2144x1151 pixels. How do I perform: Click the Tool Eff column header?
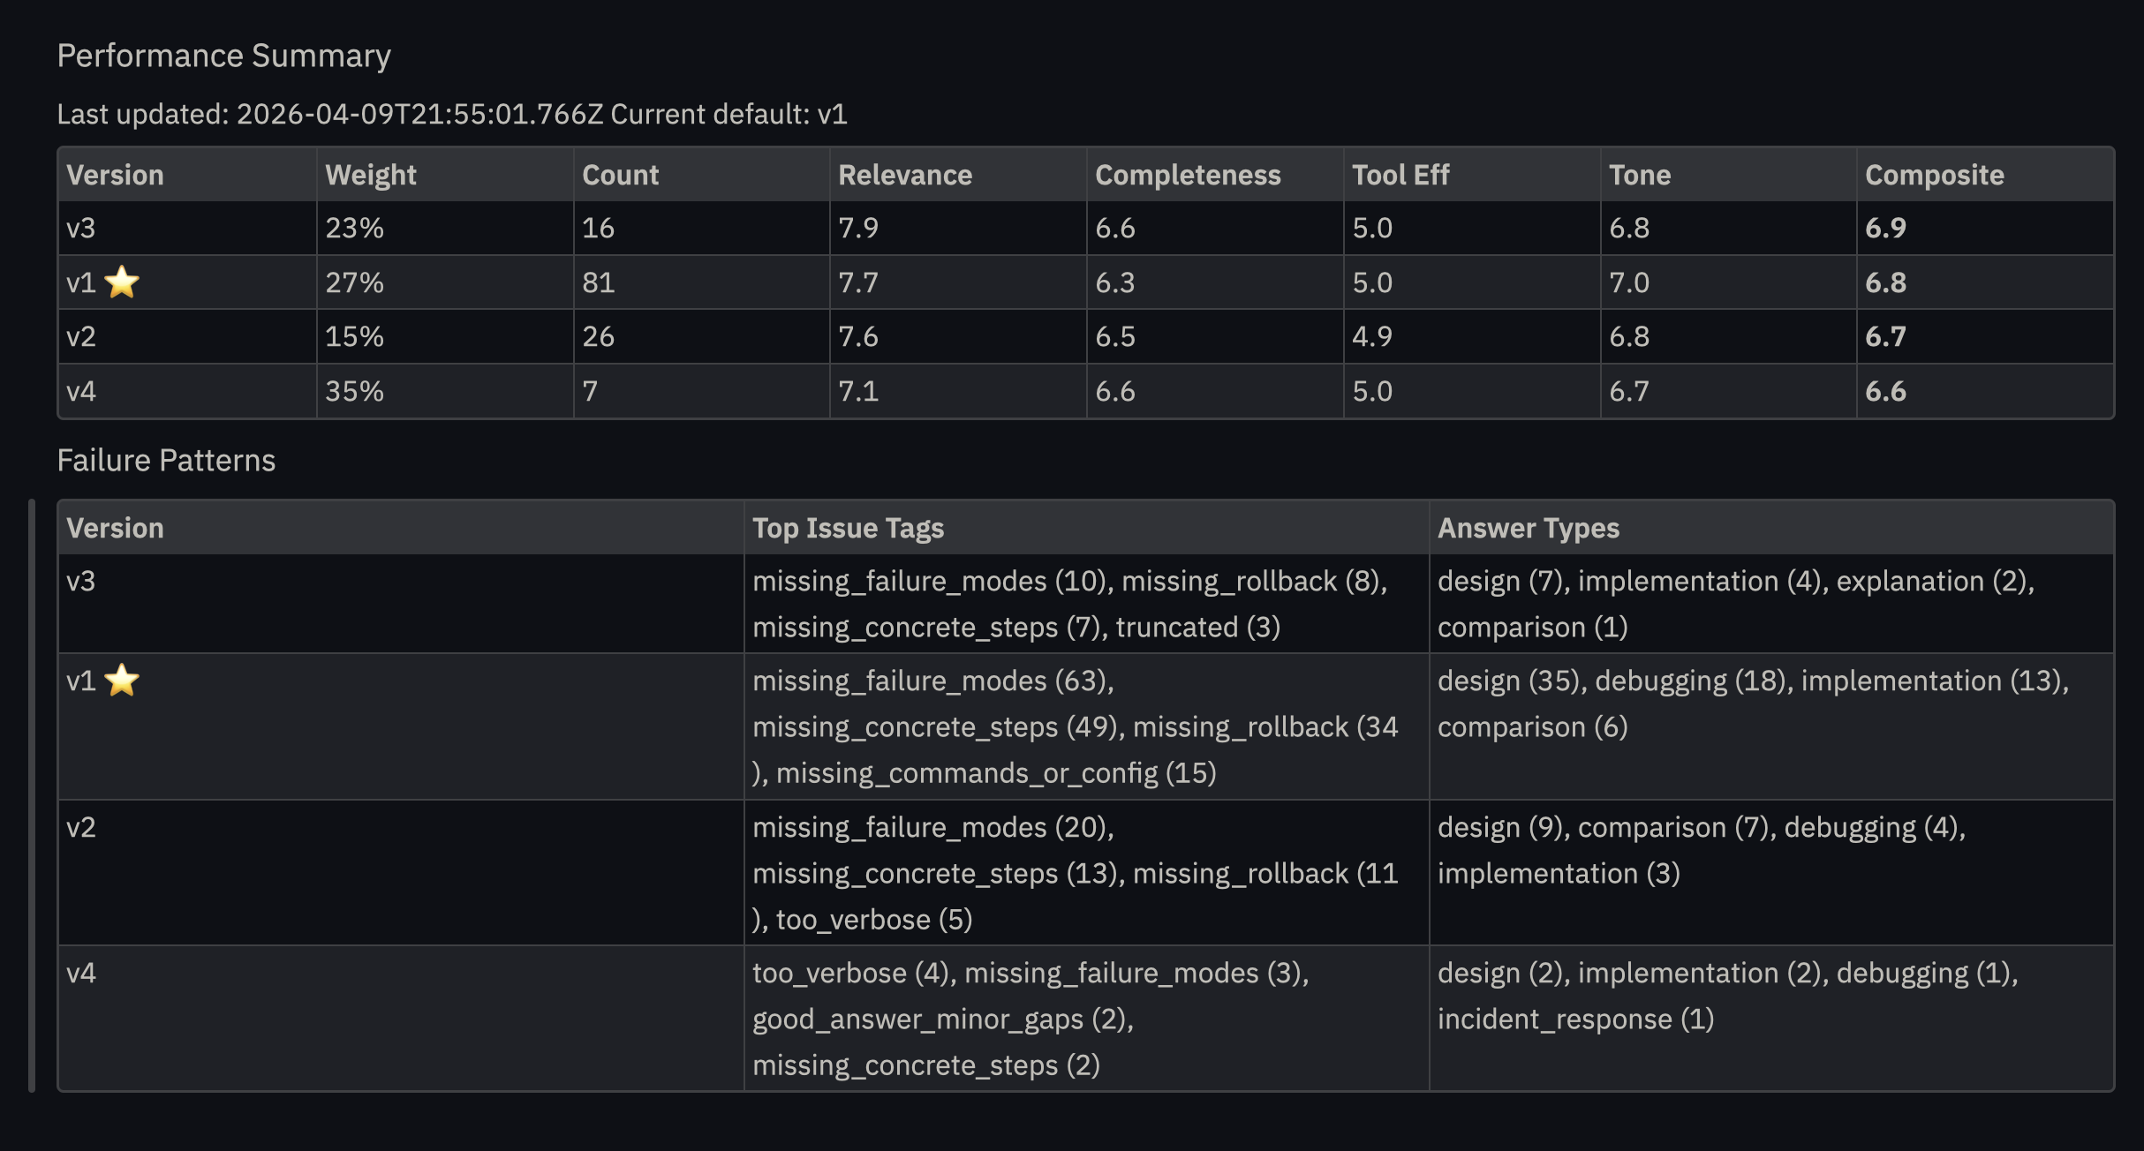1400,175
